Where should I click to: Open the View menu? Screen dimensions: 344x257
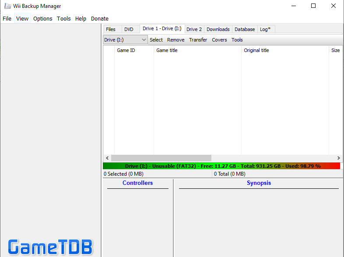[x=22, y=19]
